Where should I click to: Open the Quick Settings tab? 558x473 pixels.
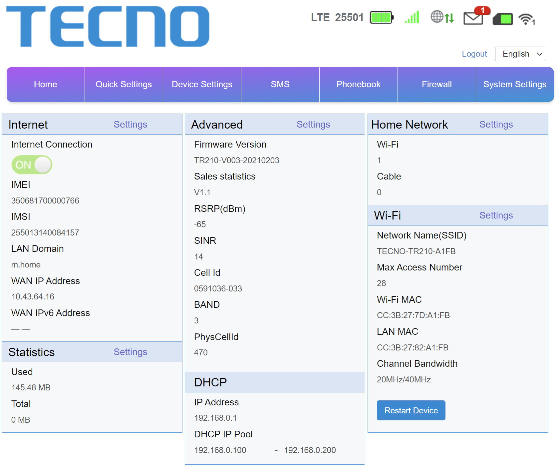click(x=124, y=84)
